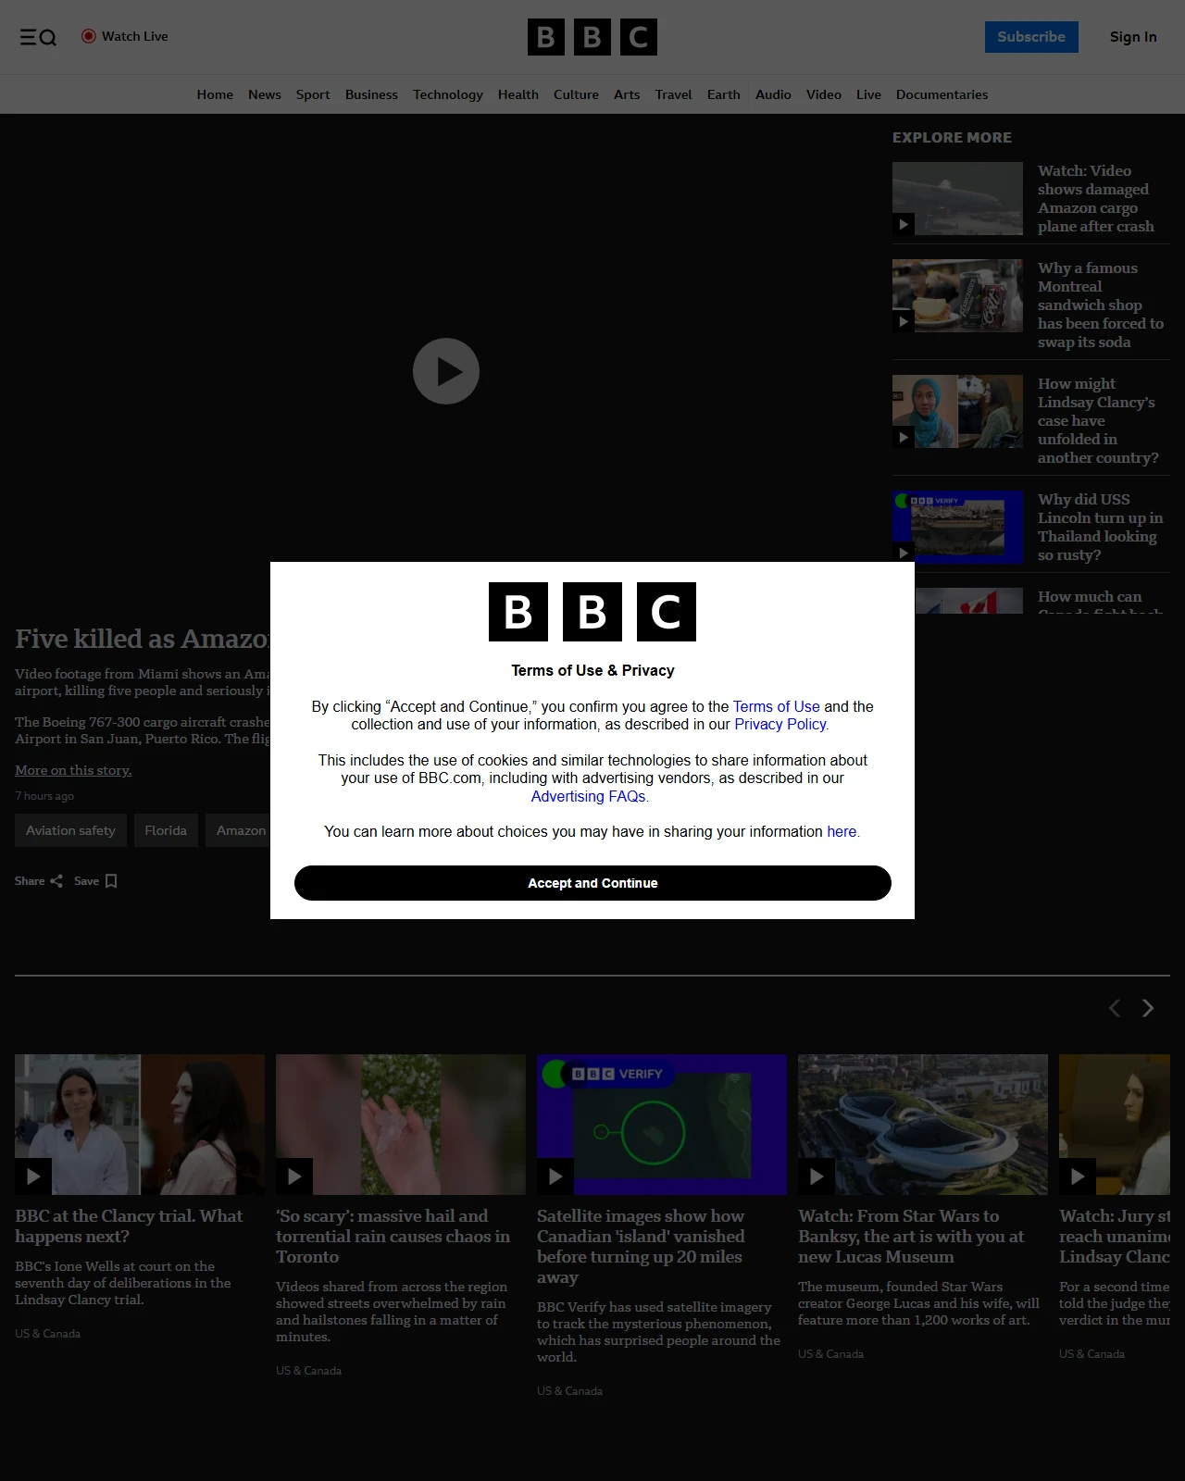Open the Terms of Use link
This screenshot has height=1481, width=1185.
pyautogui.click(x=776, y=706)
